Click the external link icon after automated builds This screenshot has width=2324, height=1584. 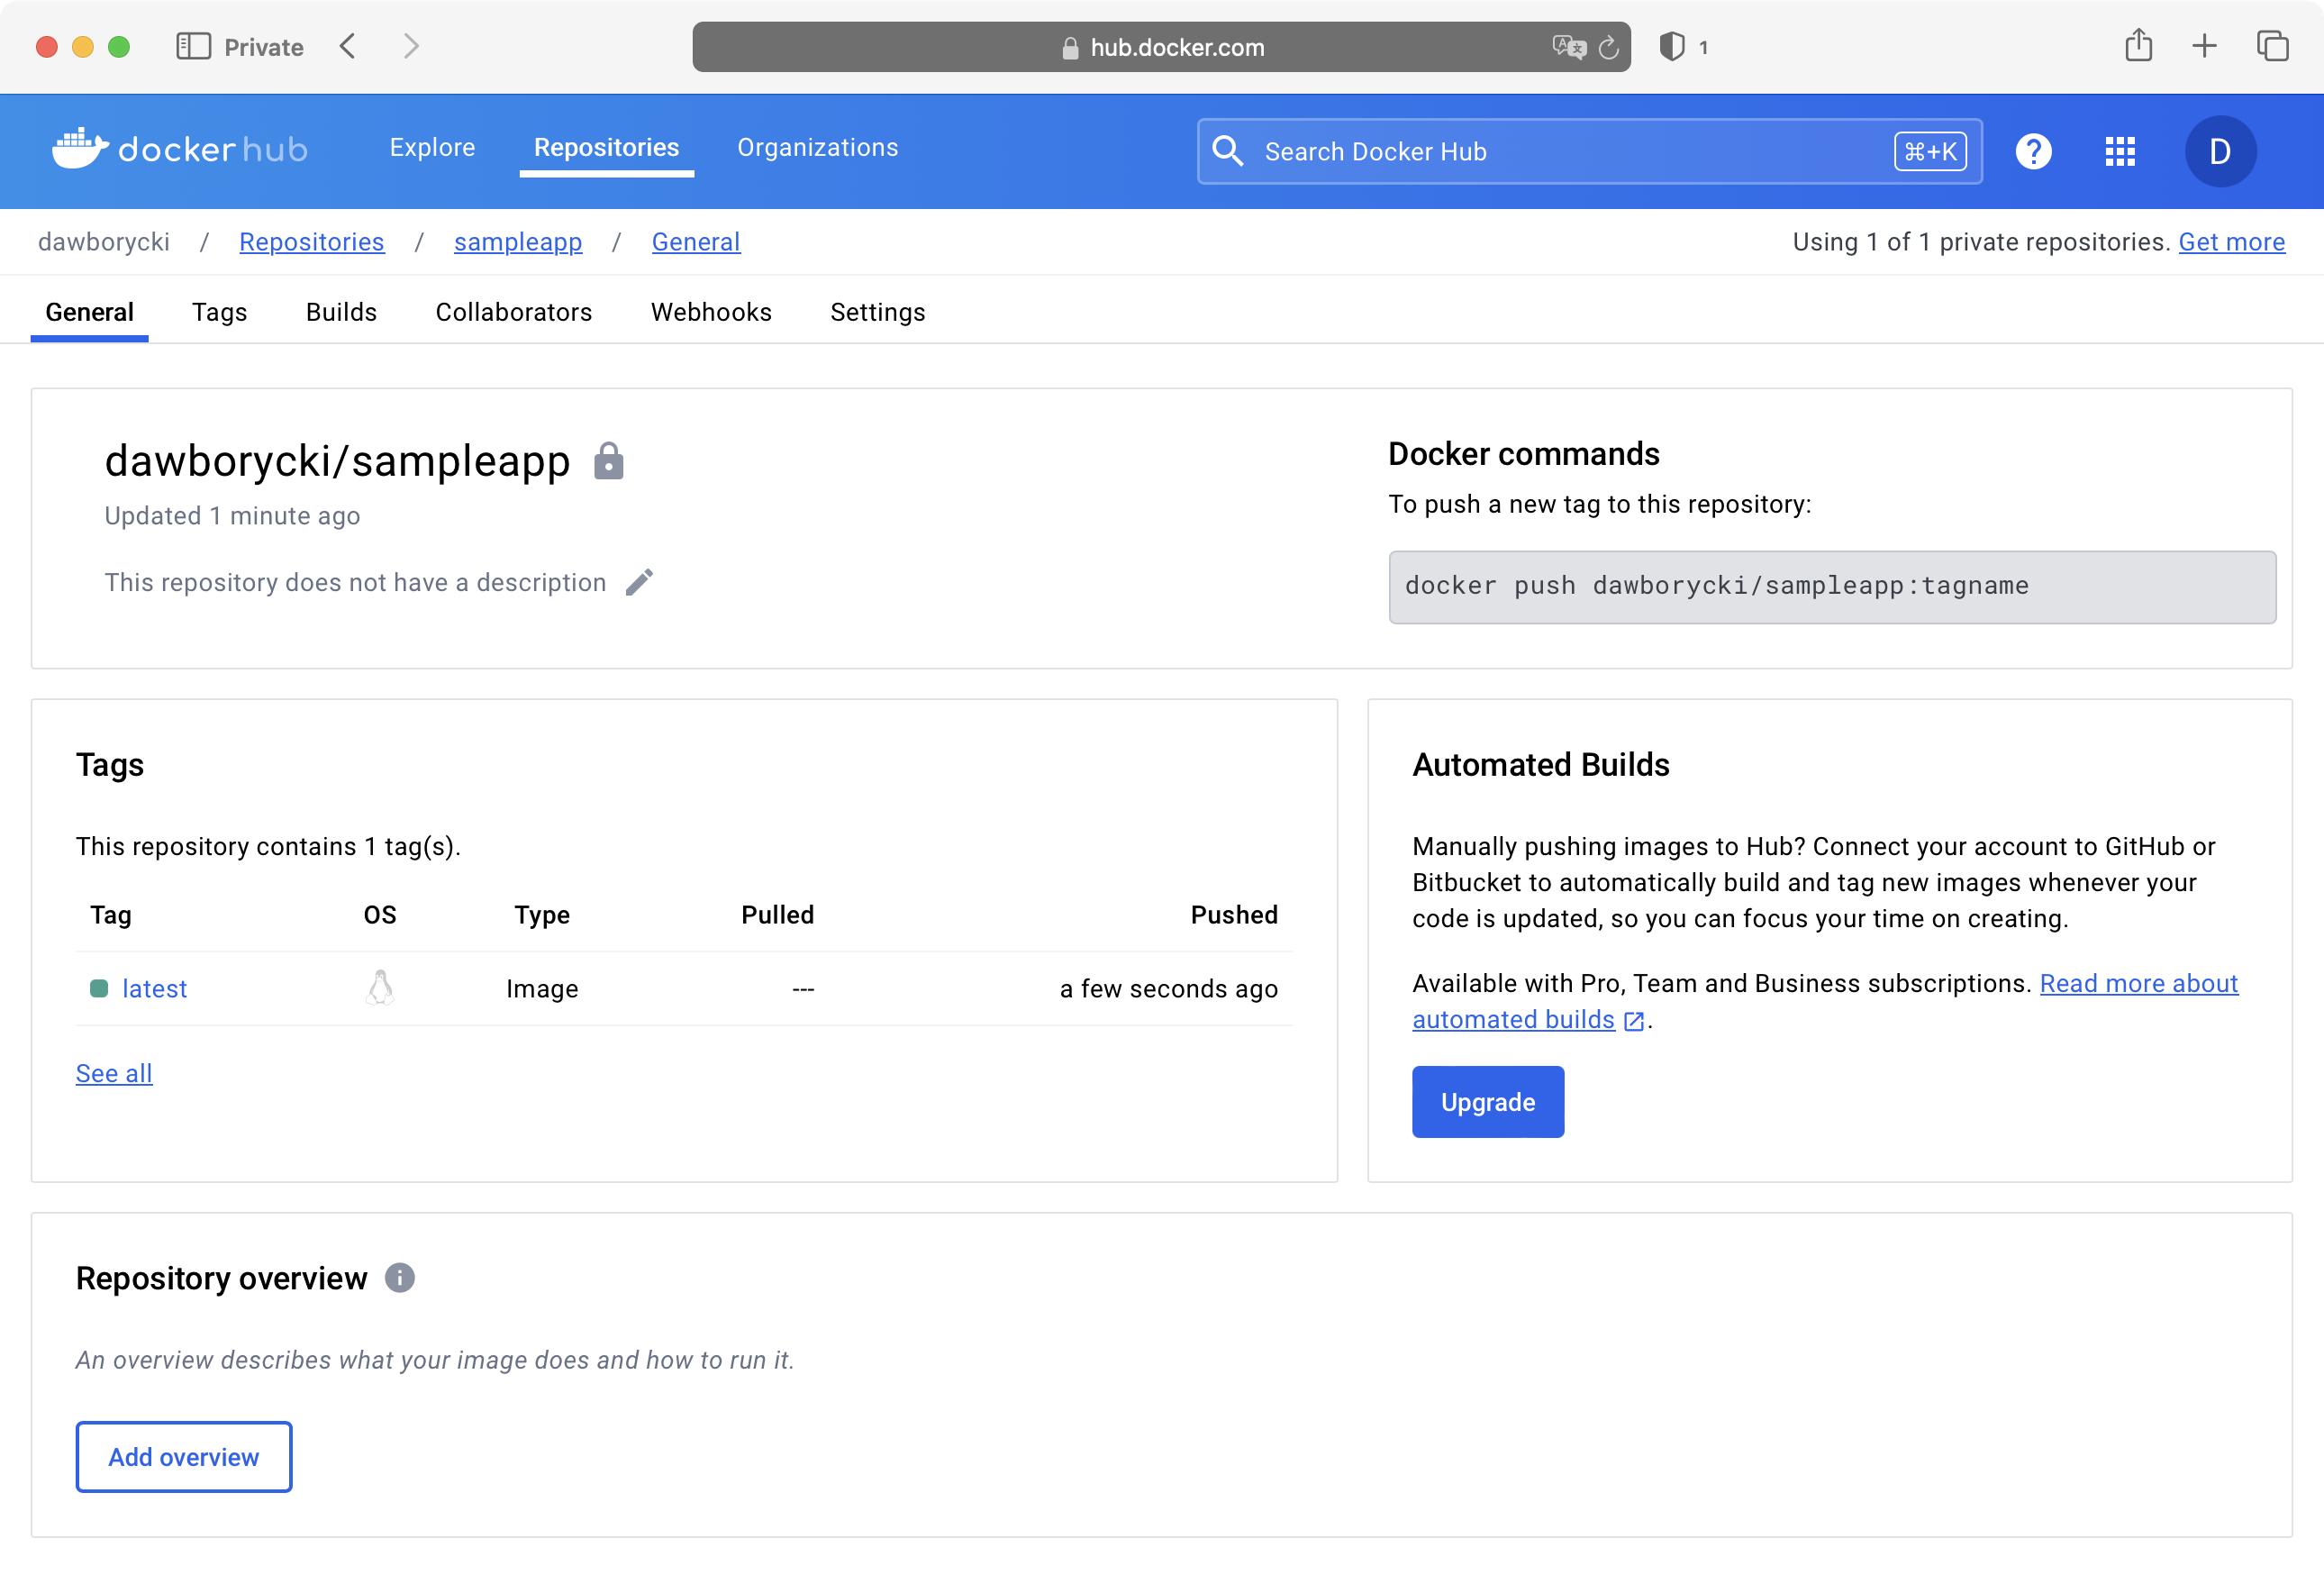[1633, 1020]
